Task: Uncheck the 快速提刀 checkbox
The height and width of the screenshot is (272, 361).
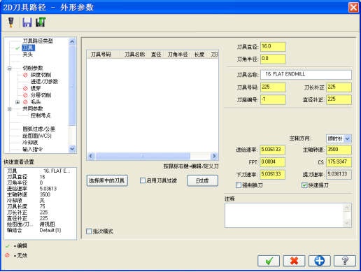Action: tap(304, 185)
